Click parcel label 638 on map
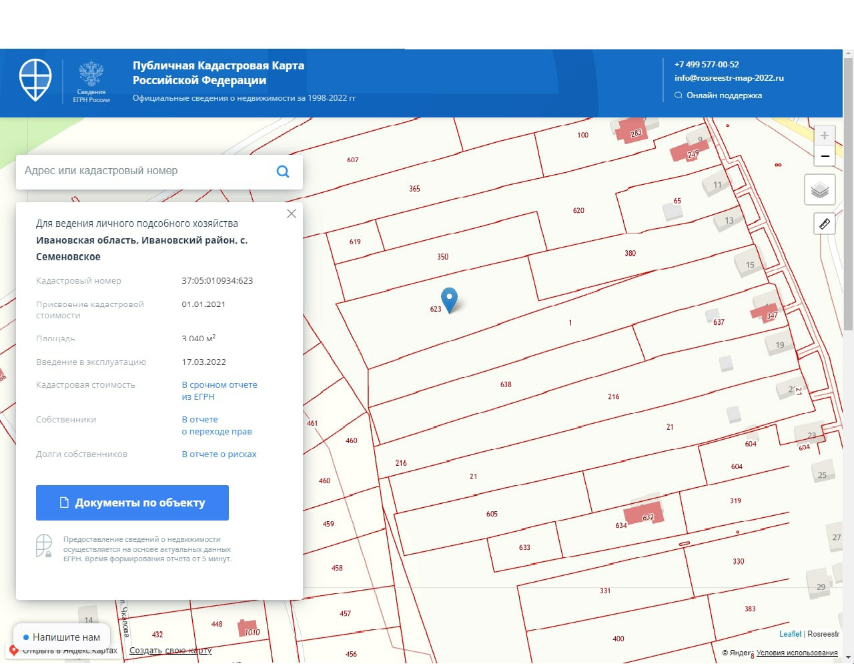The height and width of the screenshot is (664, 854). click(506, 384)
